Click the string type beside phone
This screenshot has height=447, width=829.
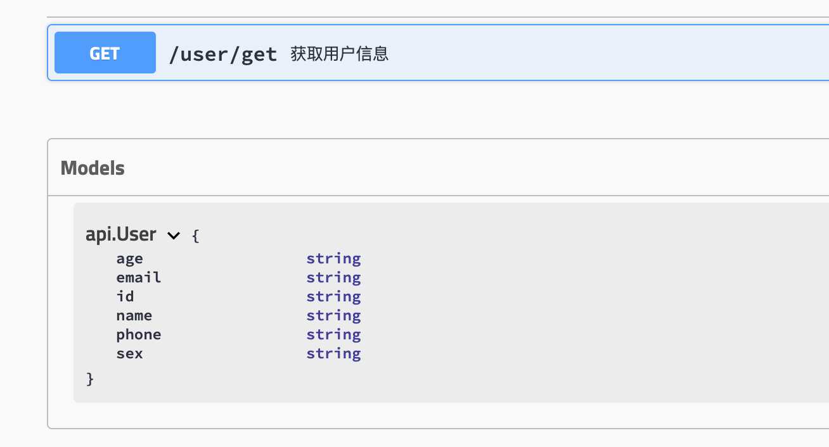tap(333, 334)
